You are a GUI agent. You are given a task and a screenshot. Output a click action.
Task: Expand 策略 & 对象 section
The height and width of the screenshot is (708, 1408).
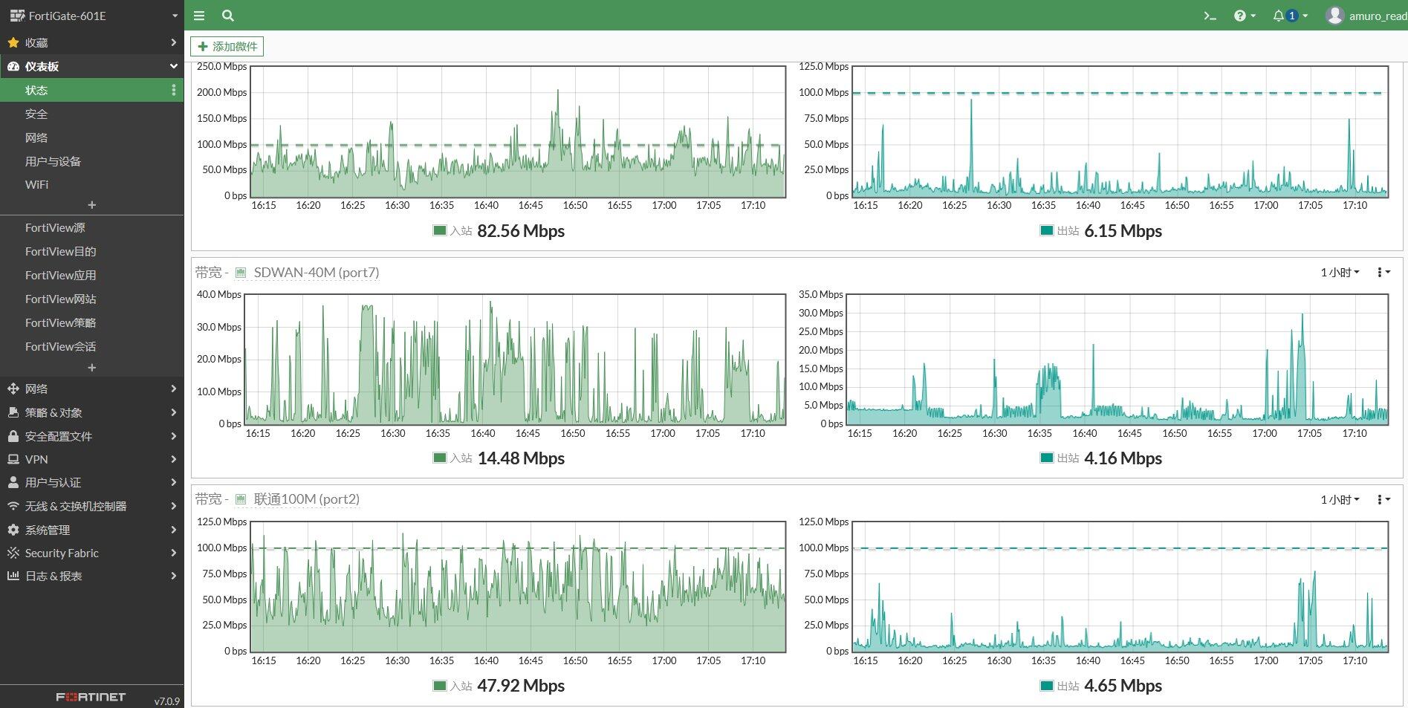(173, 412)
